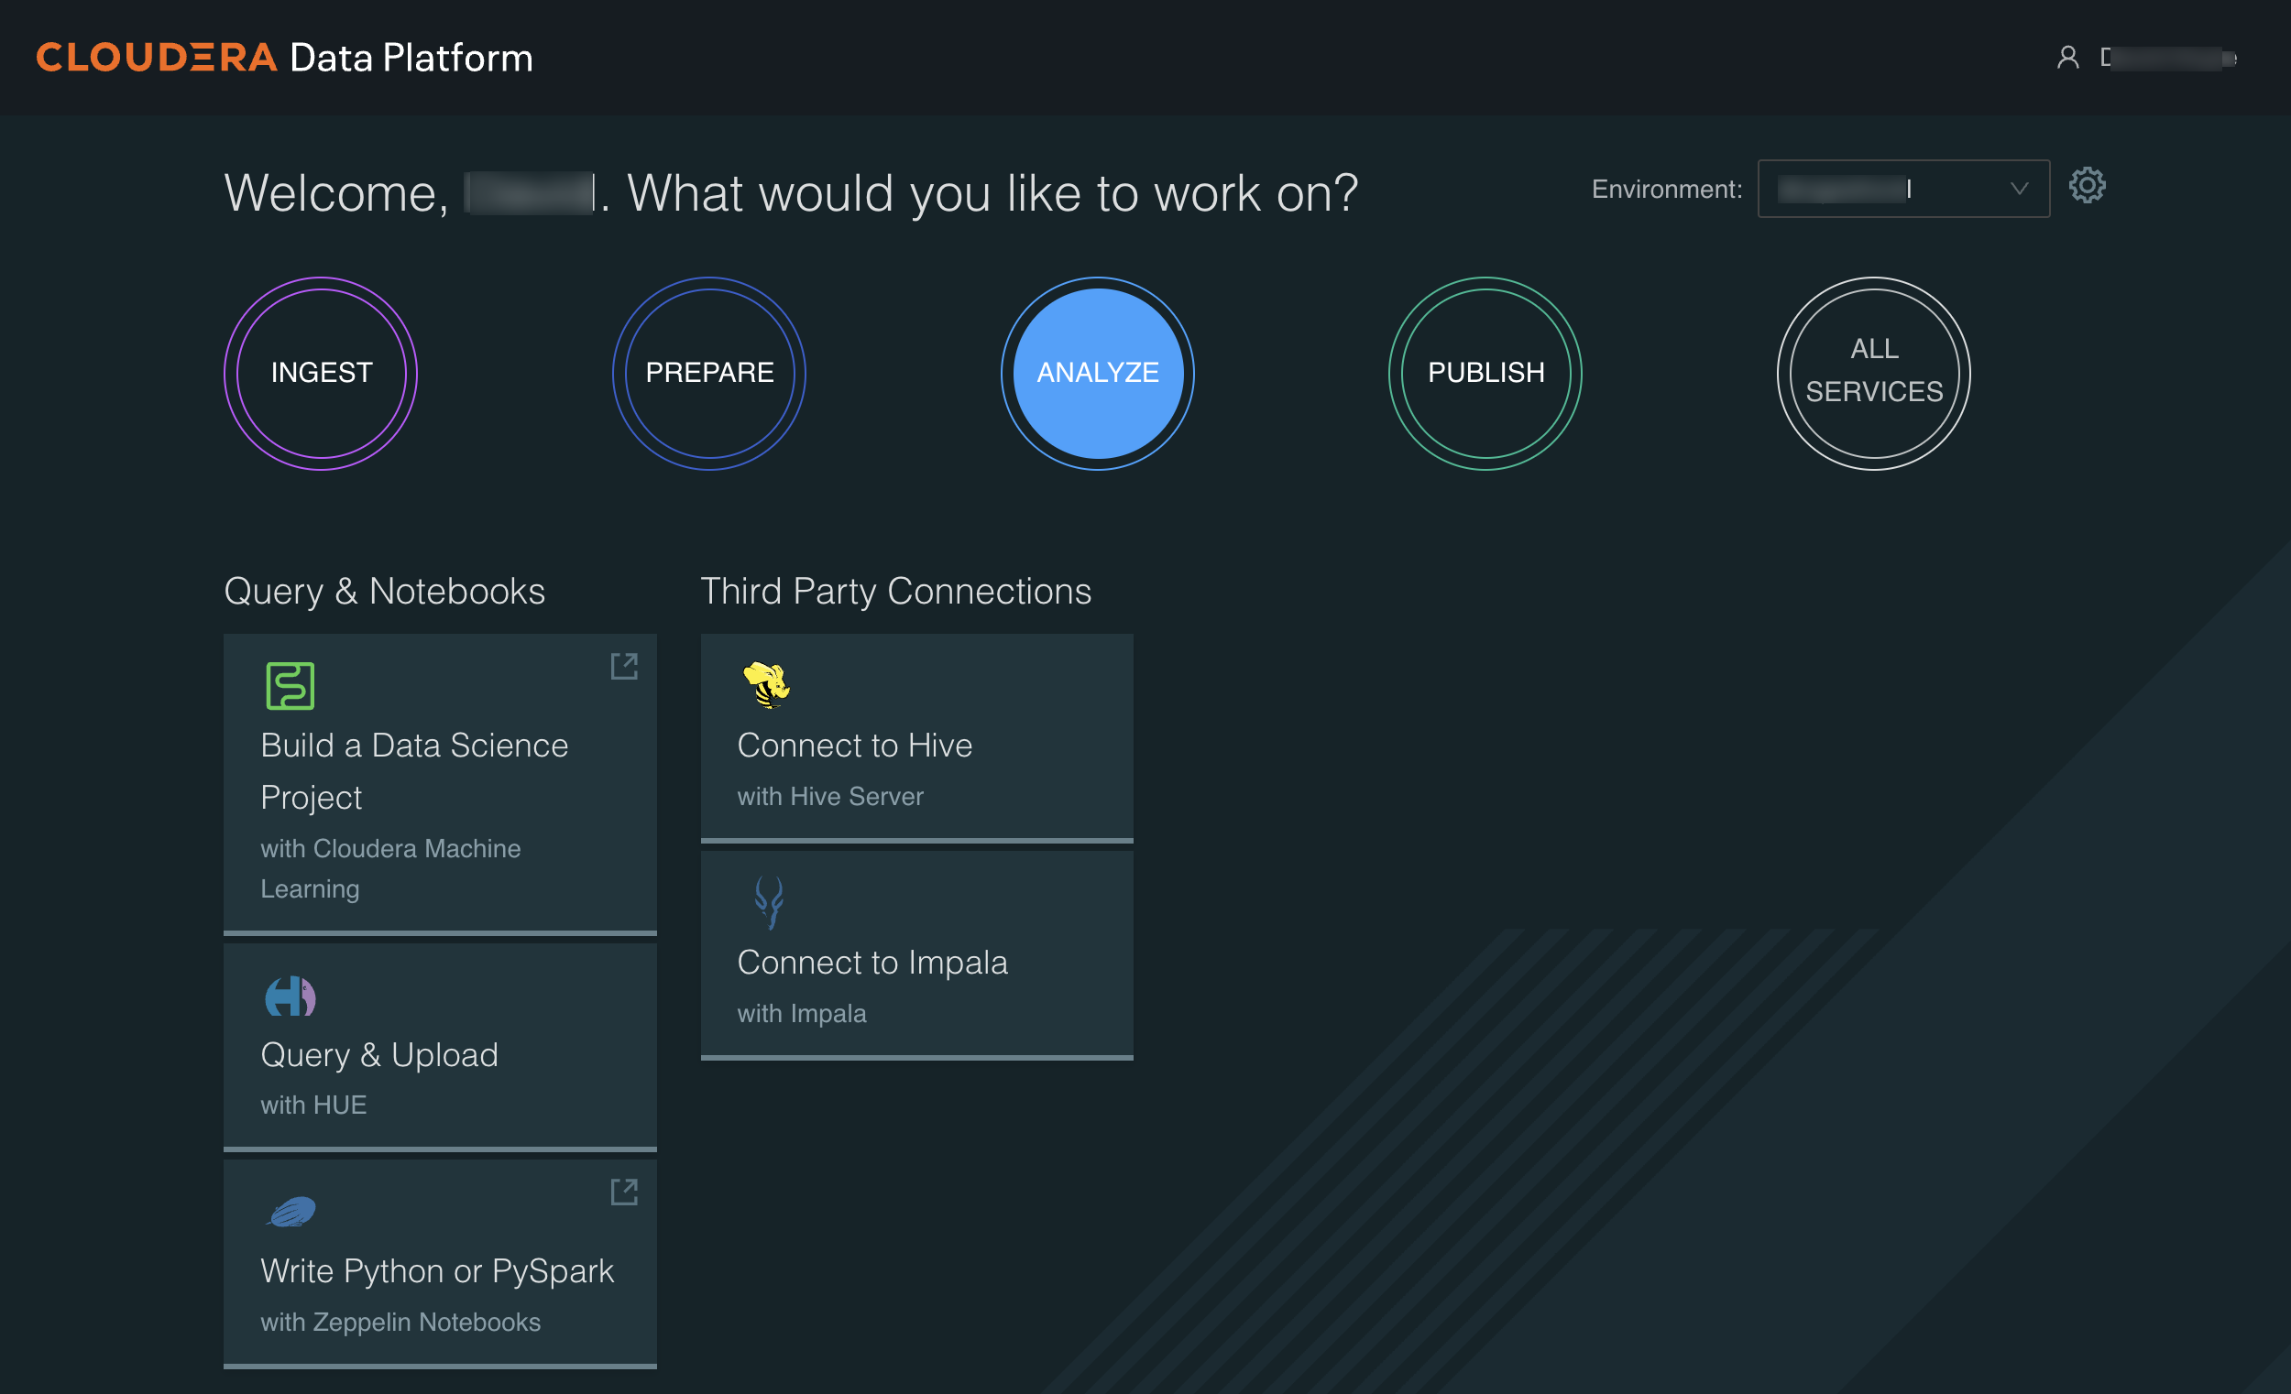
Task: Click the 'Query & Notebooks' heading
Action: pyautogui.click(x=385, y=591)
